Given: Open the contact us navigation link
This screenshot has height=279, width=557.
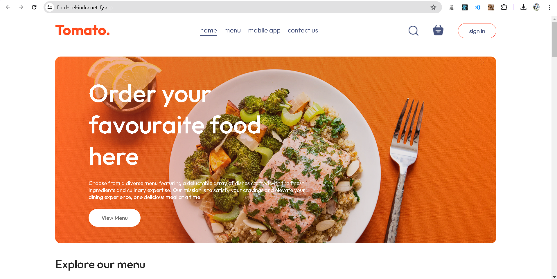Looking at the screenshot, I should tap(303, 30).
